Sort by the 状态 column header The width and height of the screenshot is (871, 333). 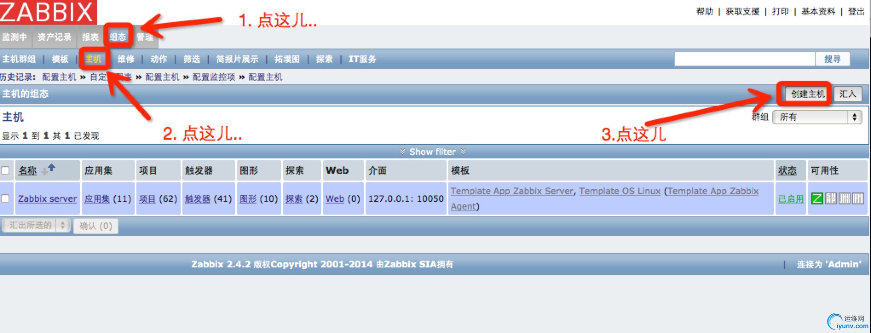pos(787,170)
